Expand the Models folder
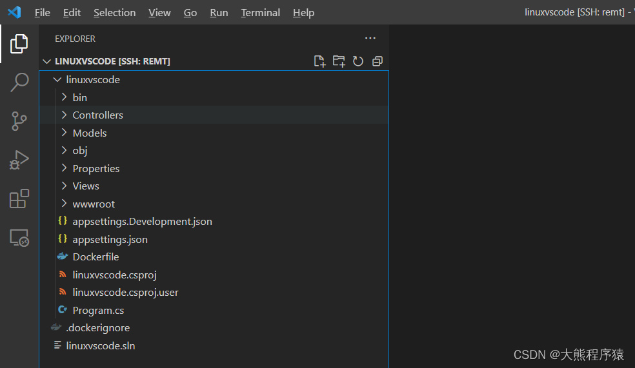 tap(64, 133)
